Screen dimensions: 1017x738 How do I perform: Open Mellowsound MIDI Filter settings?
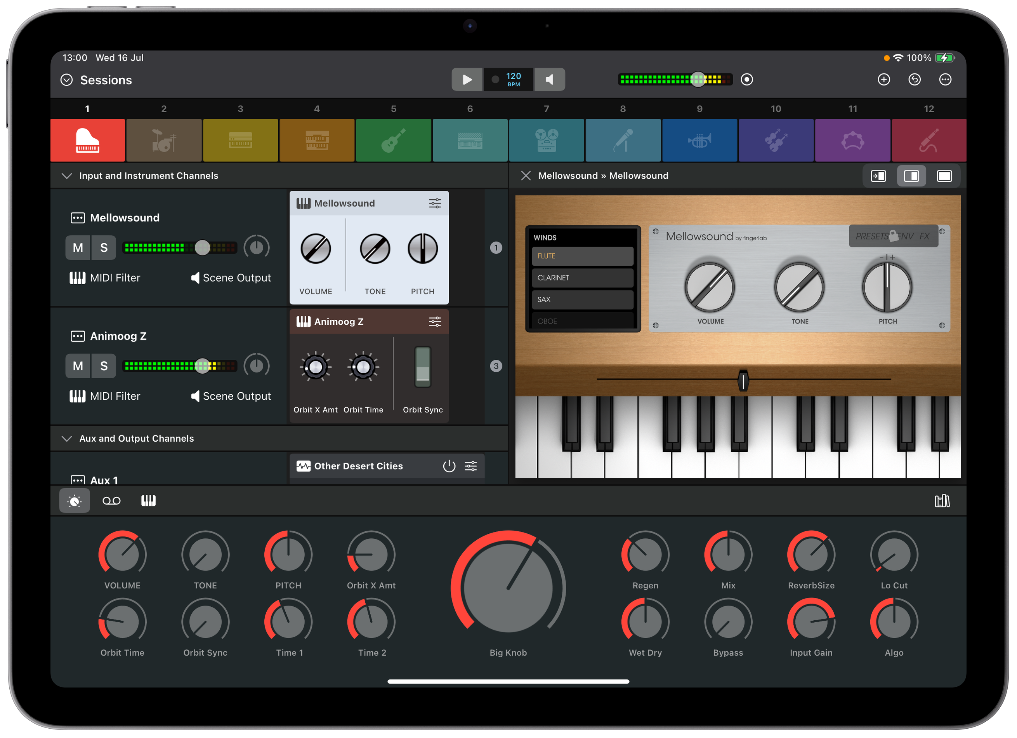(x=105, y=278)
